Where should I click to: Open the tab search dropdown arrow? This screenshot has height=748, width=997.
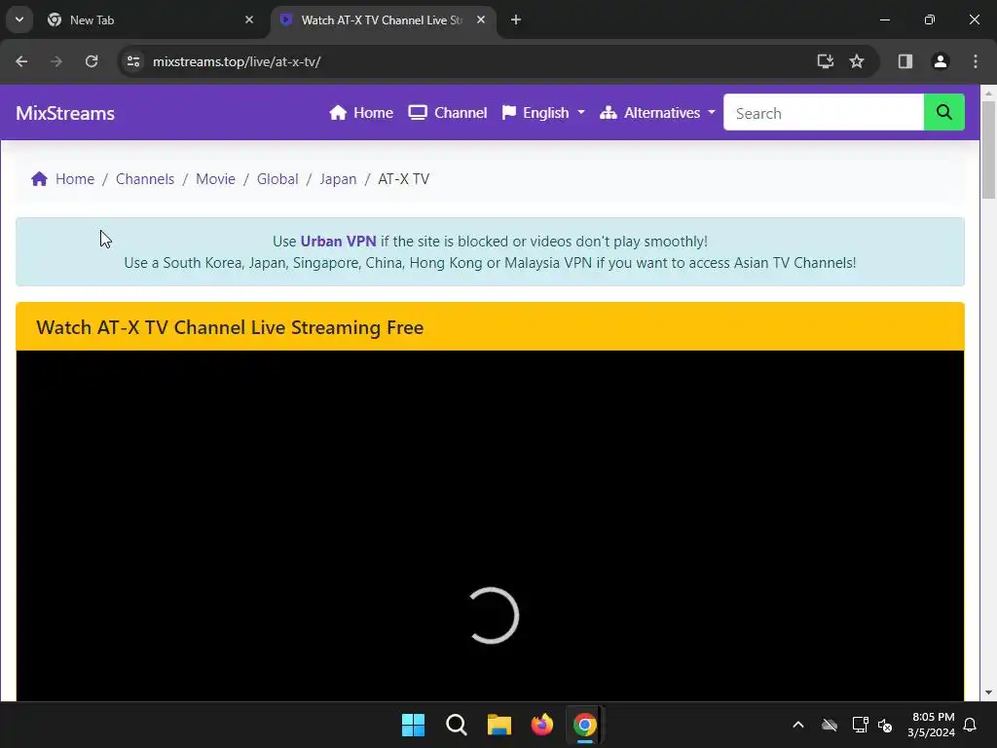click(x=19, y=19)
